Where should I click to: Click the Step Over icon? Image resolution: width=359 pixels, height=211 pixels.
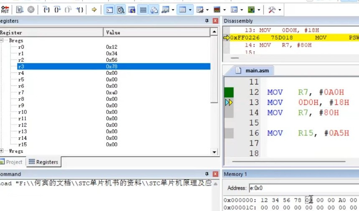[58, 9]
